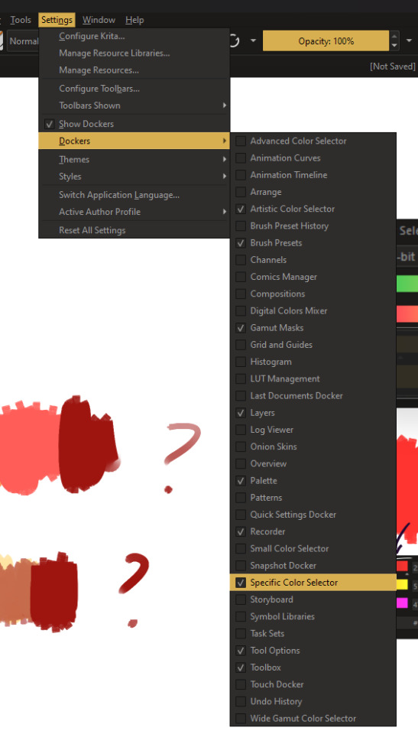
Task: Enable the Quick Settings Docker
Action: [313, 515]
